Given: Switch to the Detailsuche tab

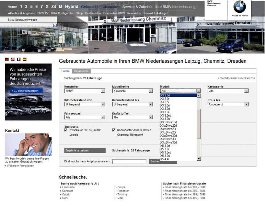Looking at the screenshot, I should click(81, 71).
